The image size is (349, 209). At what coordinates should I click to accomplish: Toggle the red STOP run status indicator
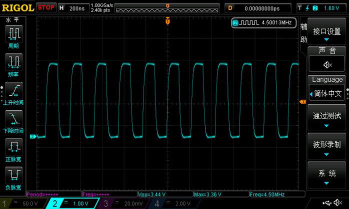pos(46,7)
